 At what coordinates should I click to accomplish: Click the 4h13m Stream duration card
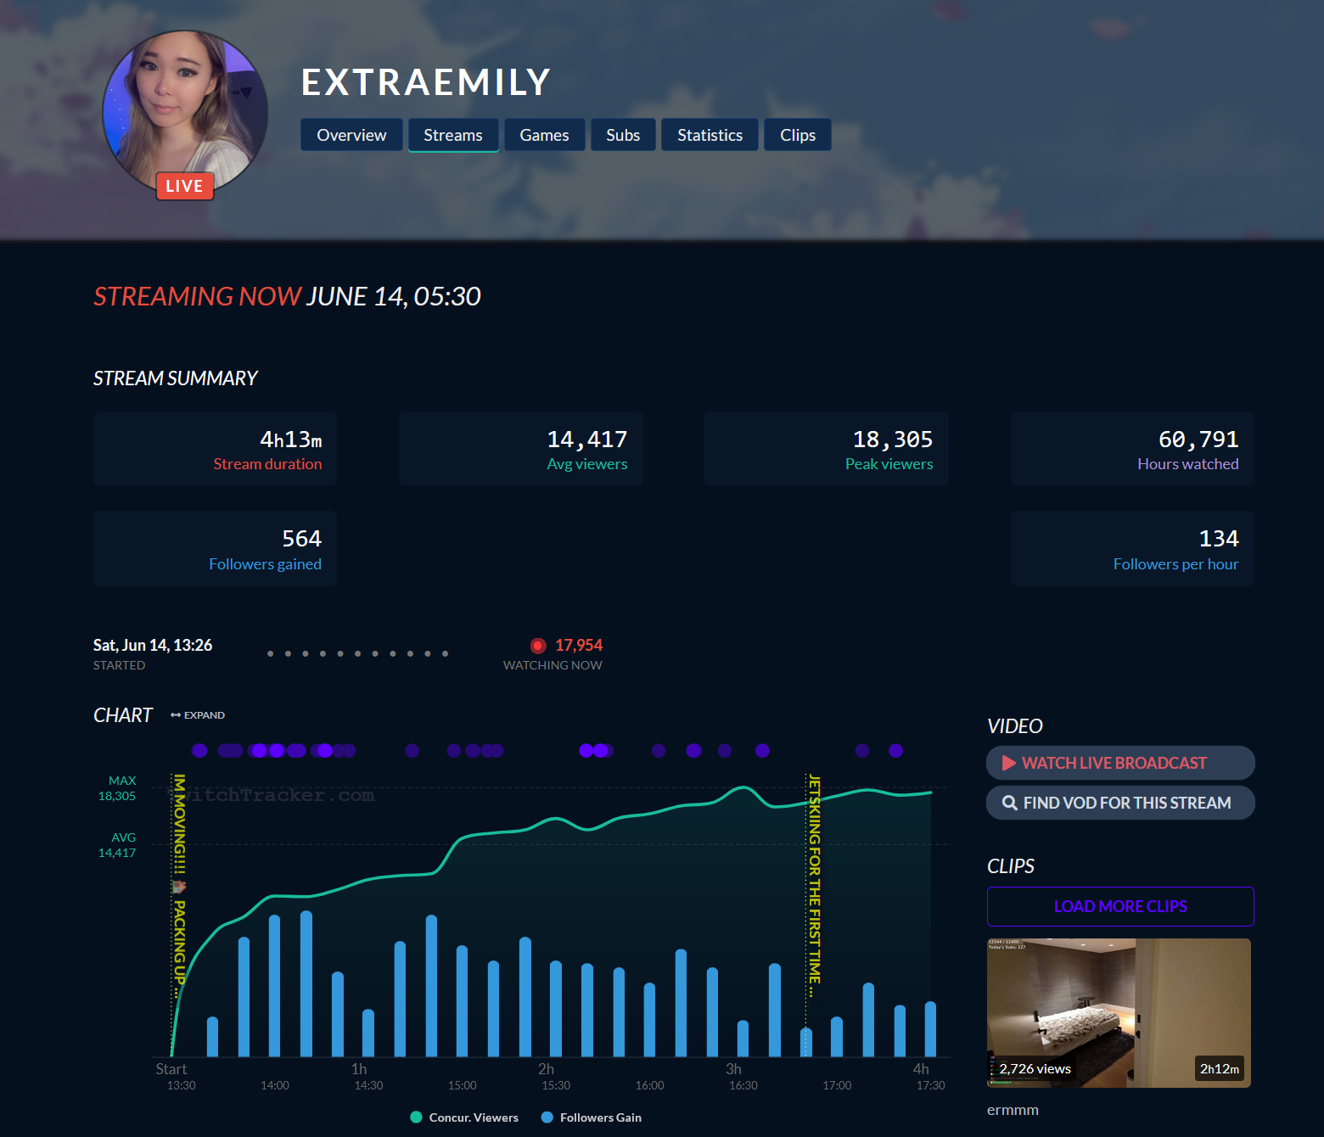click(x=216, y=449)
